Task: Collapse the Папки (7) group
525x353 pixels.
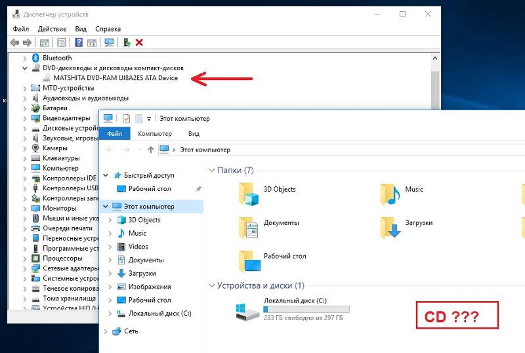Action: tap(211, 170)
